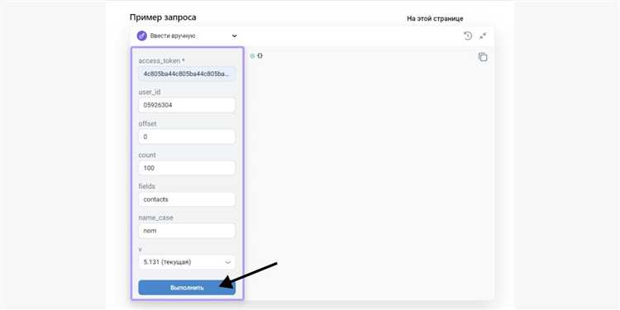The height and width of the screenshot is (310, 620).
Task: Open request history clock icon
Action: pyautogui.click(x=468, y=36)
